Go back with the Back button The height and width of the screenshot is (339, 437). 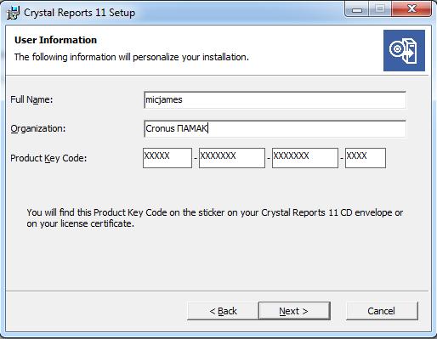tap(223, 311)
